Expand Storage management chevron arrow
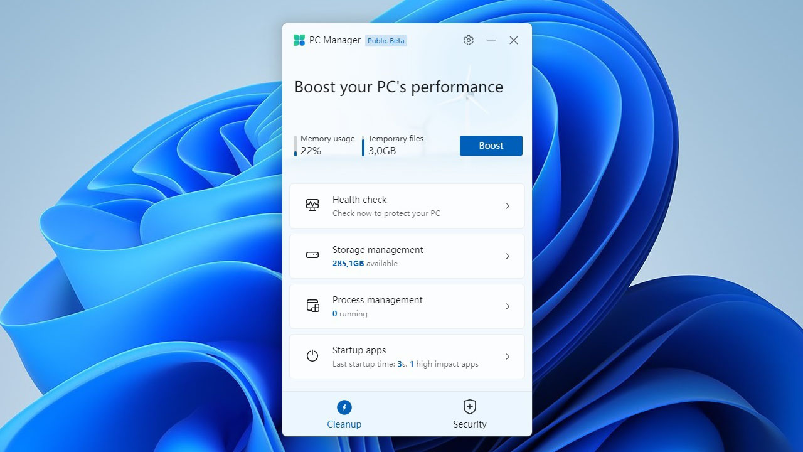 click(508, 256)
